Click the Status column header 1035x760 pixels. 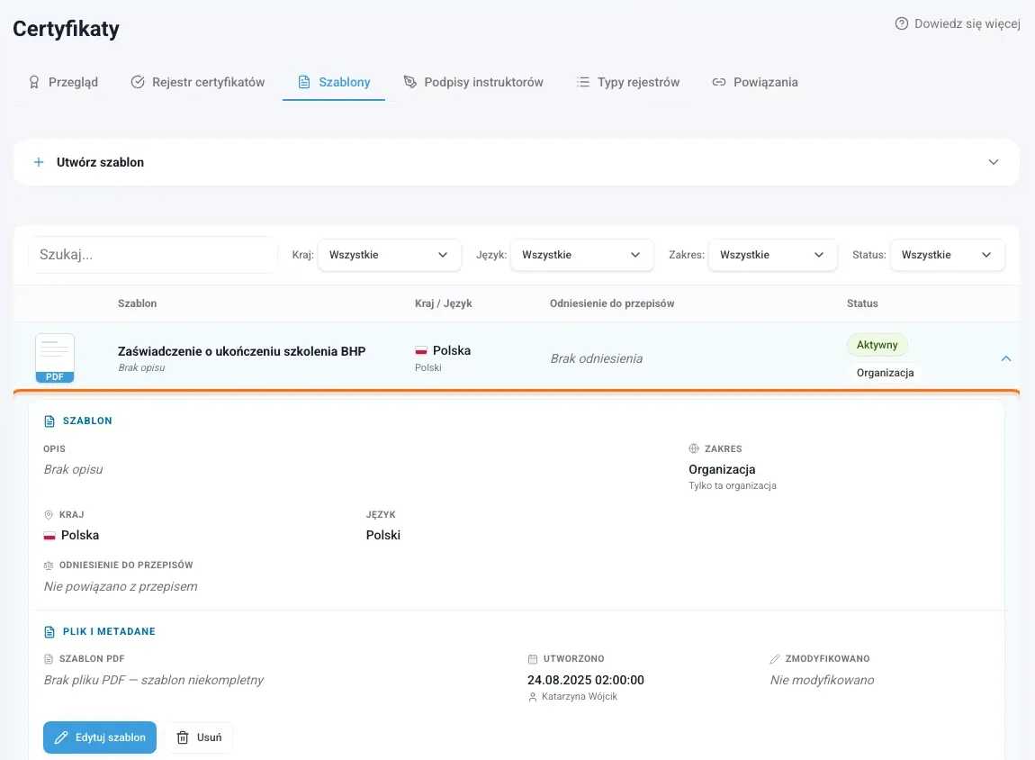862,303
